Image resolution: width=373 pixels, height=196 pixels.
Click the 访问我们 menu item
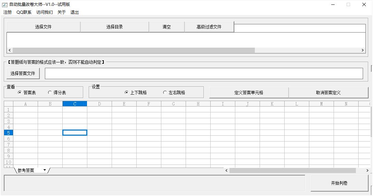[45, 12]
